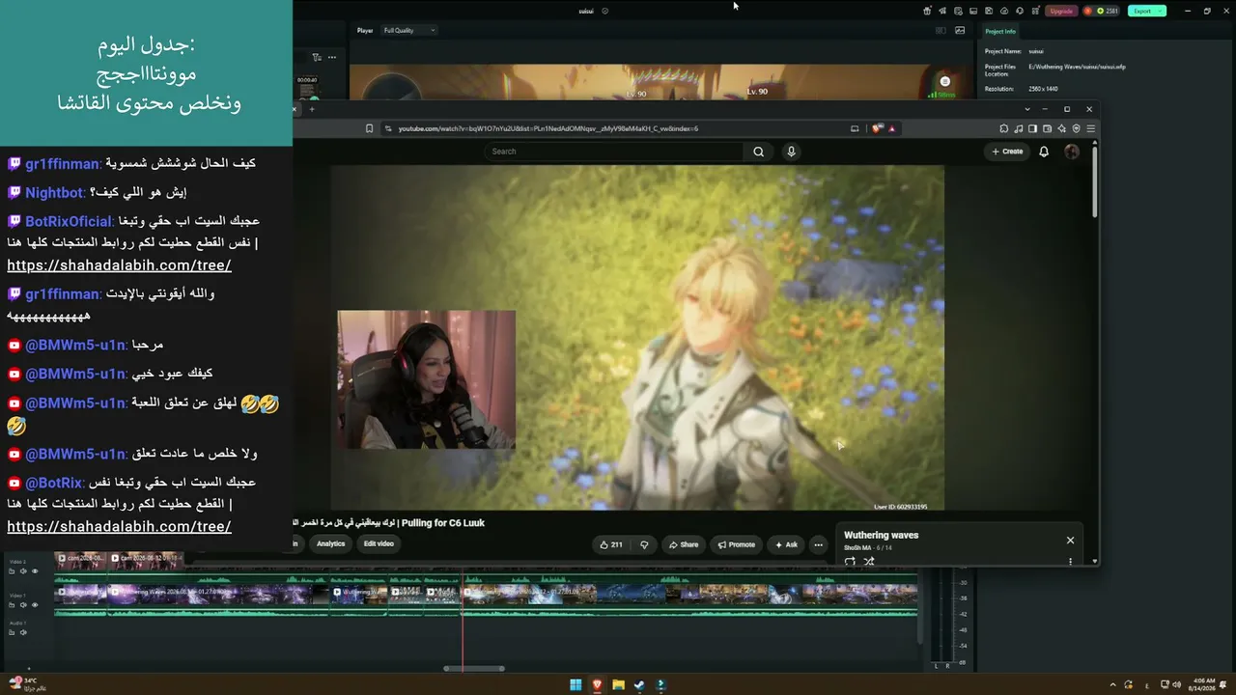The image size is (1236, 695).
Task: Click the YouTube Create button
Action: coord(1007,152)
